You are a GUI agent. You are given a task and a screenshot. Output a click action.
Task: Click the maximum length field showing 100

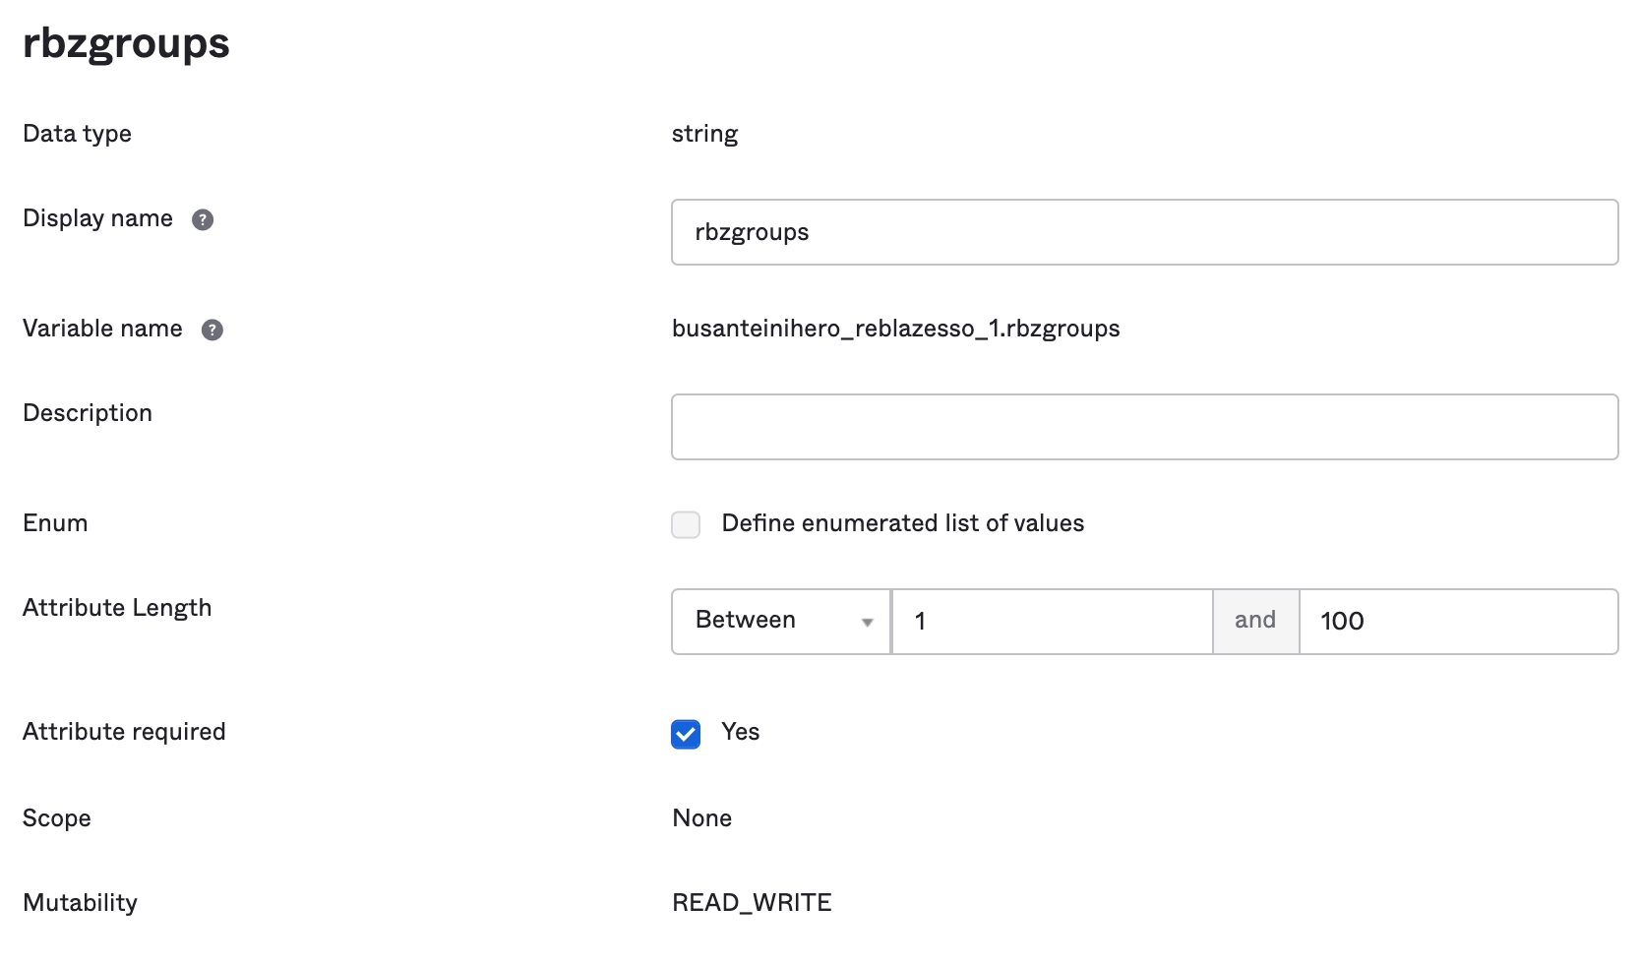1457,621
